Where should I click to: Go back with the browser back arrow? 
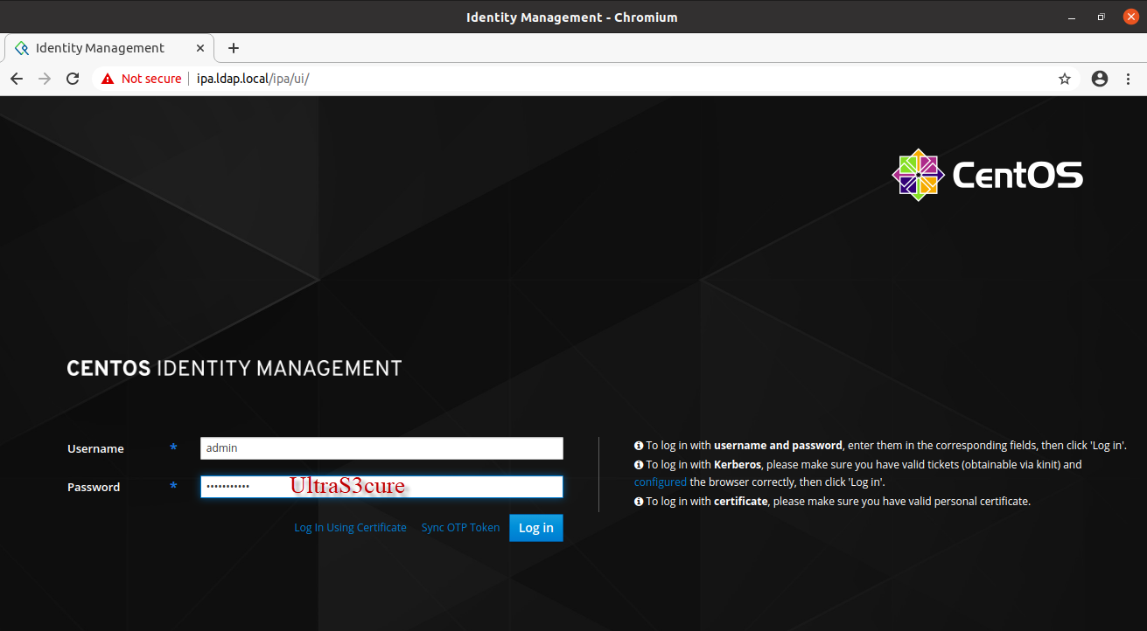coord(16,79)
